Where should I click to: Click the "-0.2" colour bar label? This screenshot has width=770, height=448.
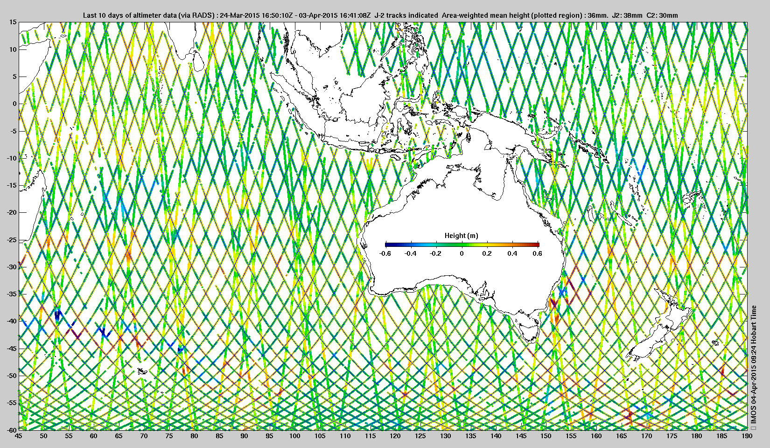(x=436, y=253)
